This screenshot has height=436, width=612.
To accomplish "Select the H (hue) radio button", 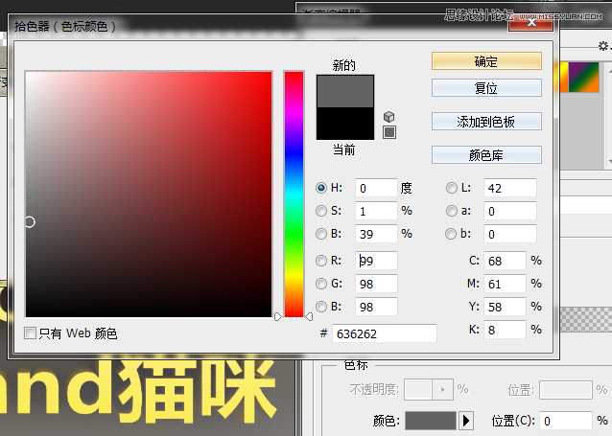I will pyautogui.click(x=321, y=188).
